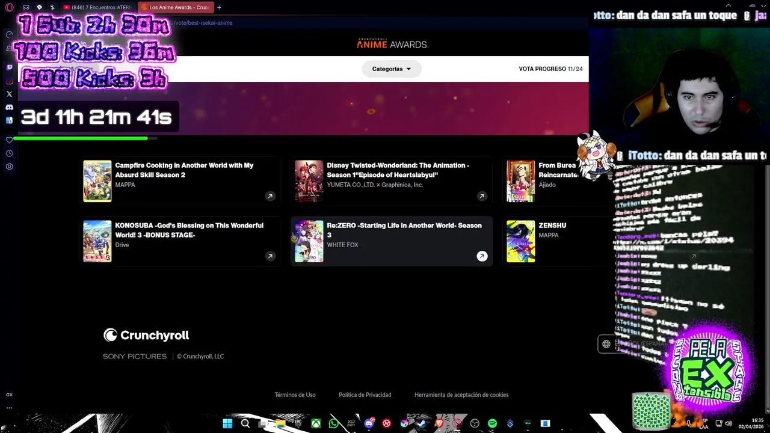Viewport: 770px width, 433px height.
Task: Choose the Disney Twisted-Wonderland nominee card
Action: (x=392, y=181)
